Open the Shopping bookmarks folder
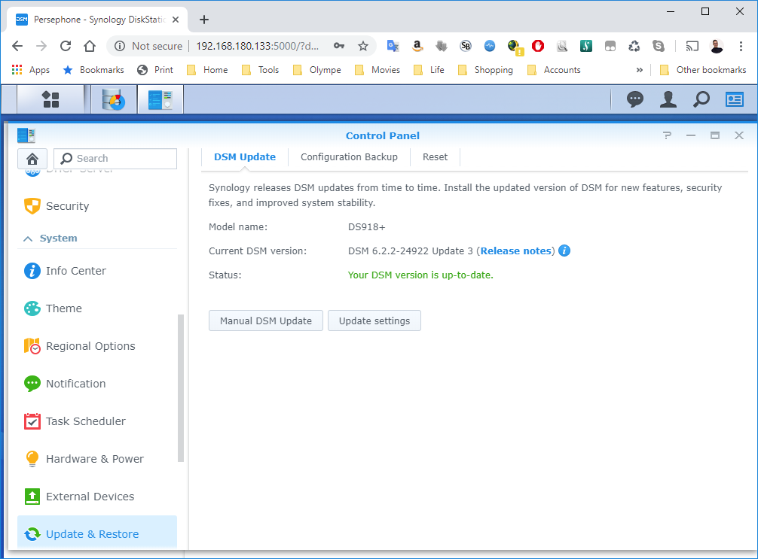 (485, 70)
